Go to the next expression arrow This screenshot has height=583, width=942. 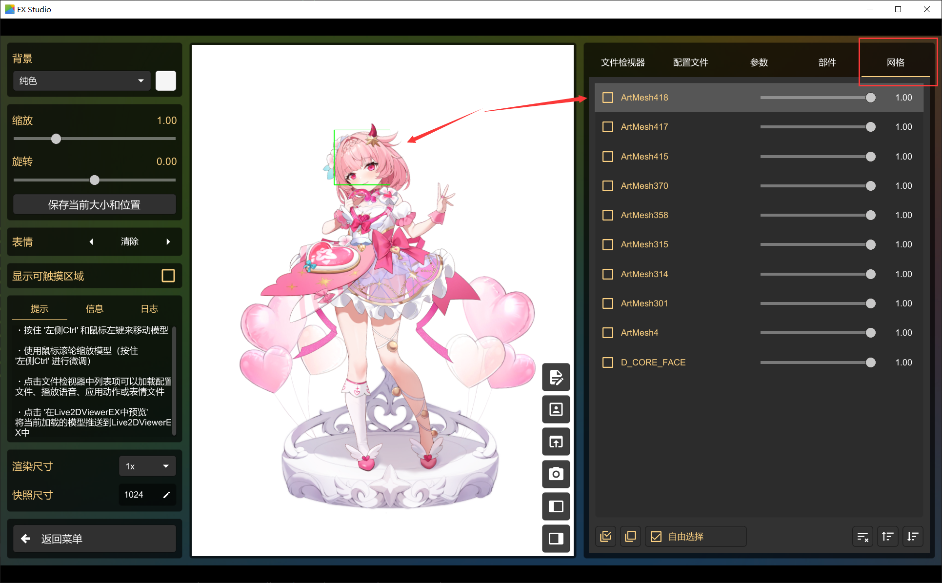click(x=168, y=241)
